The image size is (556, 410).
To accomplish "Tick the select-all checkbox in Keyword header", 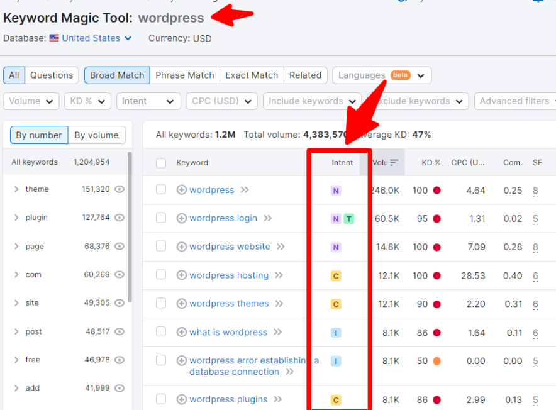I will [x=161, y=163].
